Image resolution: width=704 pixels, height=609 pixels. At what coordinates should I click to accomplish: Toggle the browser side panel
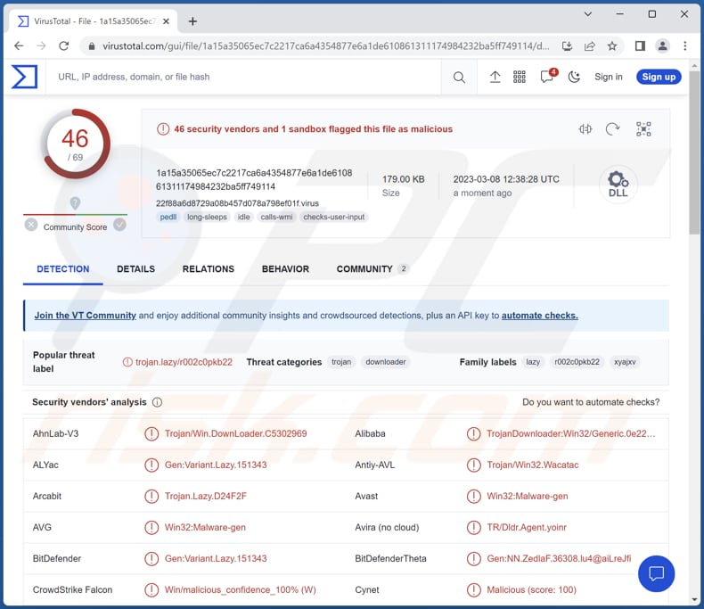[640, 45]
